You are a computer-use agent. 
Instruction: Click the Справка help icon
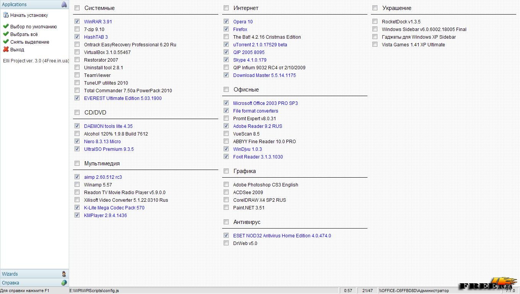(x=64, y=283)
